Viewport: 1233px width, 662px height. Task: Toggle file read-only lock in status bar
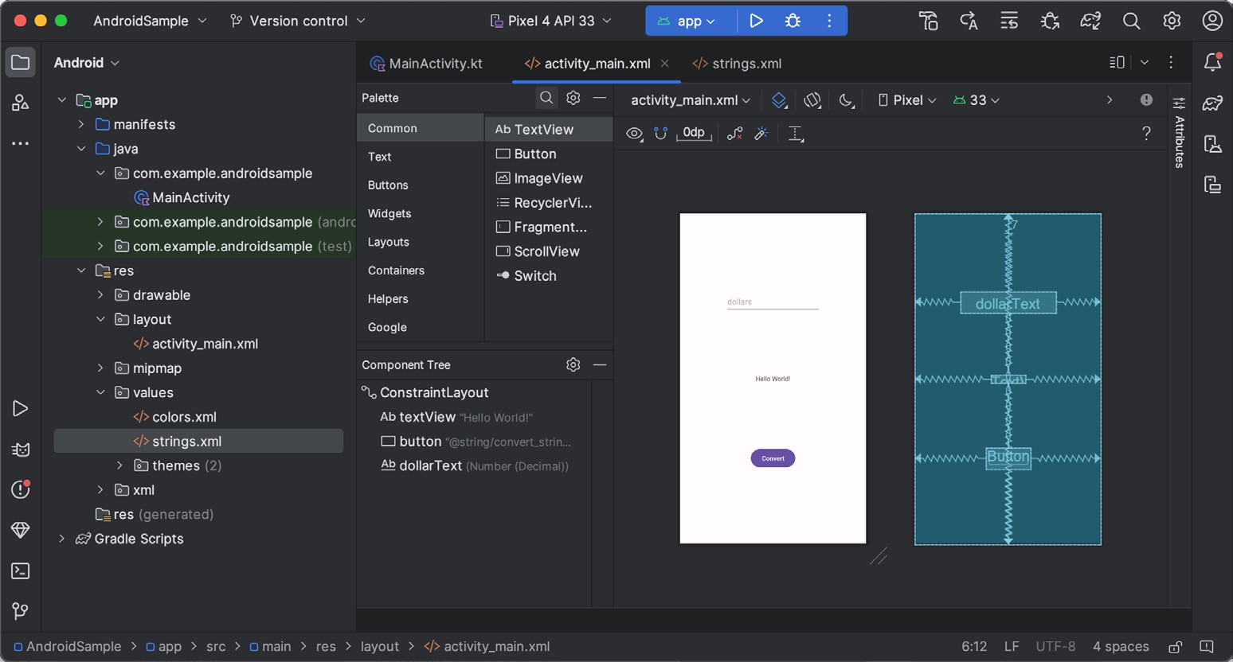pos(1175,647)
